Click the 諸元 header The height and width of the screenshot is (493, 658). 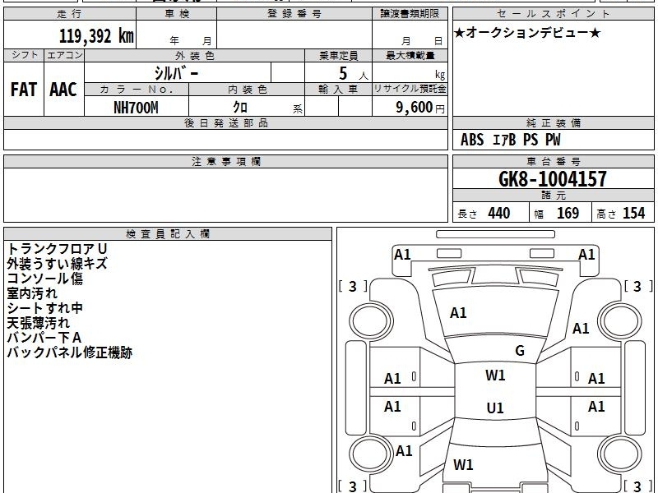pyautogui.click(x=554, y=196)
